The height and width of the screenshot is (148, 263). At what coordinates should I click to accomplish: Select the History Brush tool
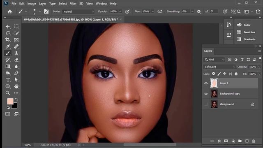coord(8,60)
